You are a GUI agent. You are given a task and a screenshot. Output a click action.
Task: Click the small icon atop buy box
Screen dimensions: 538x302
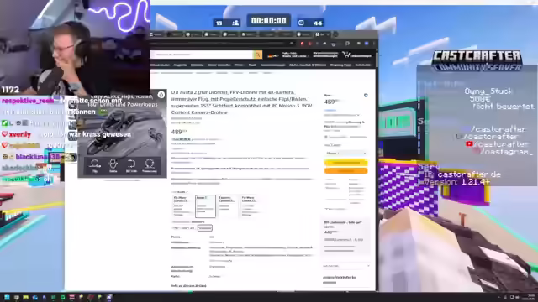click(x=366, y=95)
